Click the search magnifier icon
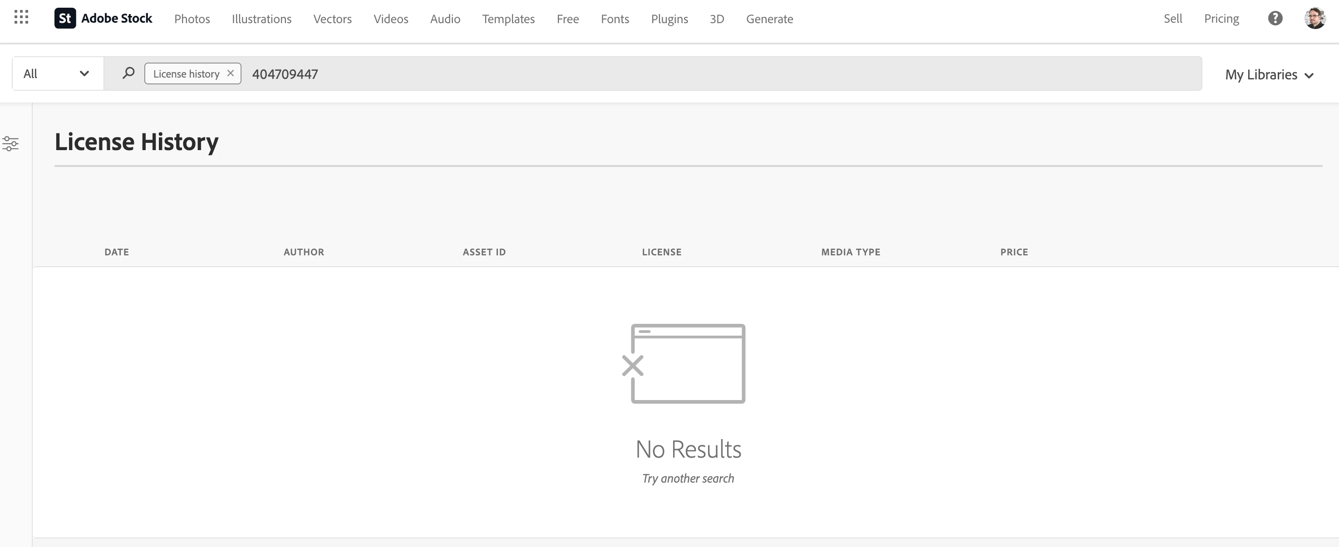 click(x=128, y=73)
